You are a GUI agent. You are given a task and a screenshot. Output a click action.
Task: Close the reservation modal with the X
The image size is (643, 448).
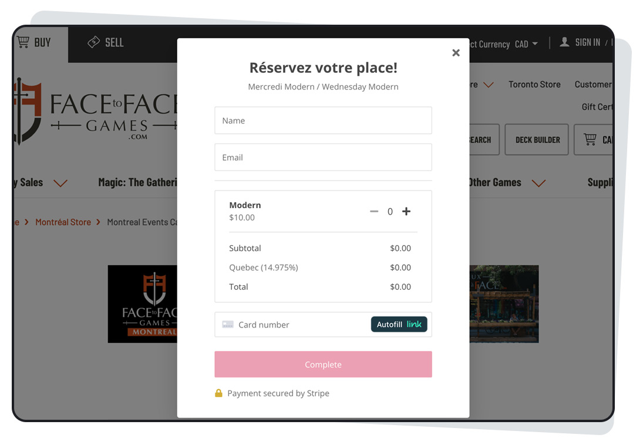click(x=456, y=52)
